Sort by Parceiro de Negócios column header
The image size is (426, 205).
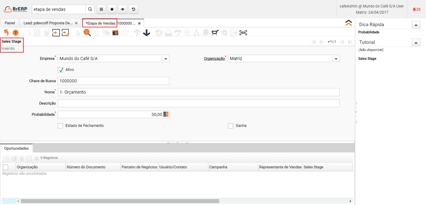(139, 167)
